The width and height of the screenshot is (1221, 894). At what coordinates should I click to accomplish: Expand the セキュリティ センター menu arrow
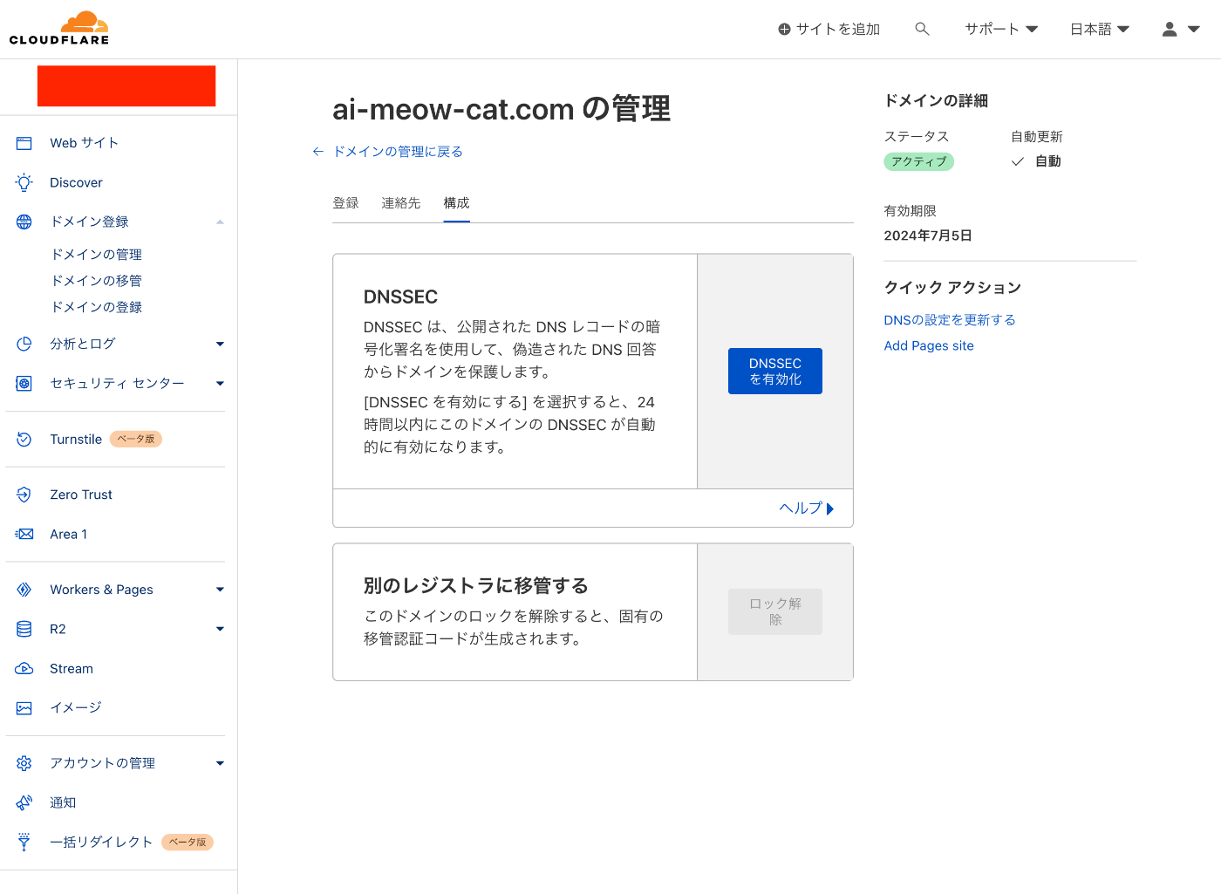pyautogui.click(x=220, y=383)
